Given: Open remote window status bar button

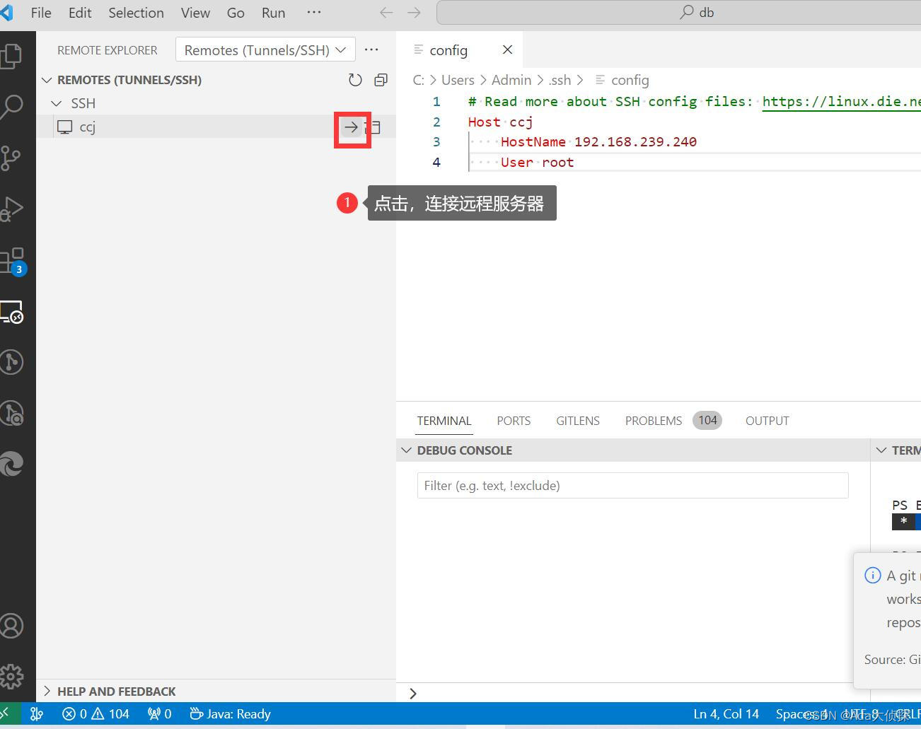Looking at the screenshot, I should click(8, 714).
